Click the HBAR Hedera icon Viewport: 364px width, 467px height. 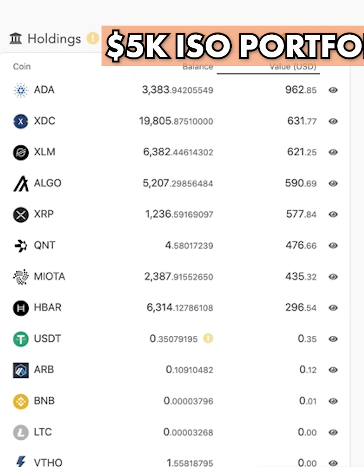pos(20,308)
